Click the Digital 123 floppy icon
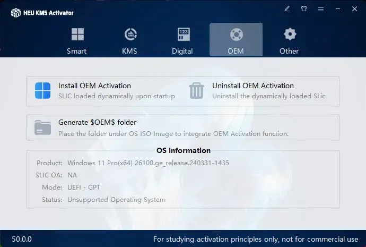366x247 pixels. 184,35
